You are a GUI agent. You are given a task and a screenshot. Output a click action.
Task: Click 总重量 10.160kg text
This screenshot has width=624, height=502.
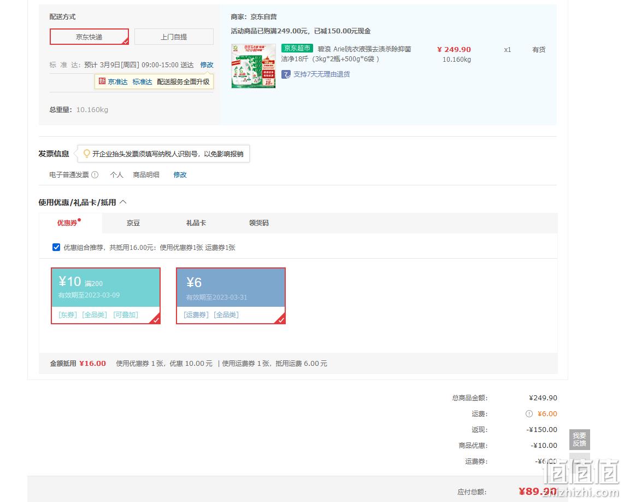79,109
